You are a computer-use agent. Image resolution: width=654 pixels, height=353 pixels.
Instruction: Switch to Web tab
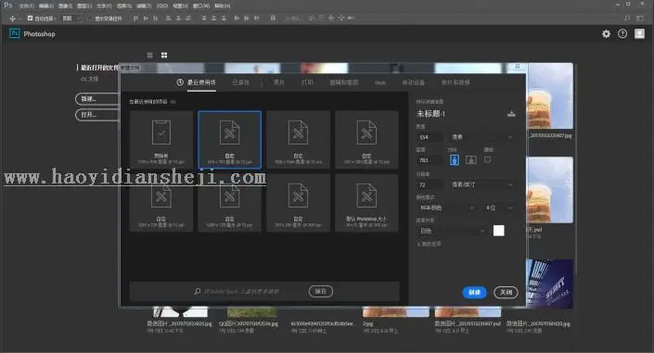point(380,82)
